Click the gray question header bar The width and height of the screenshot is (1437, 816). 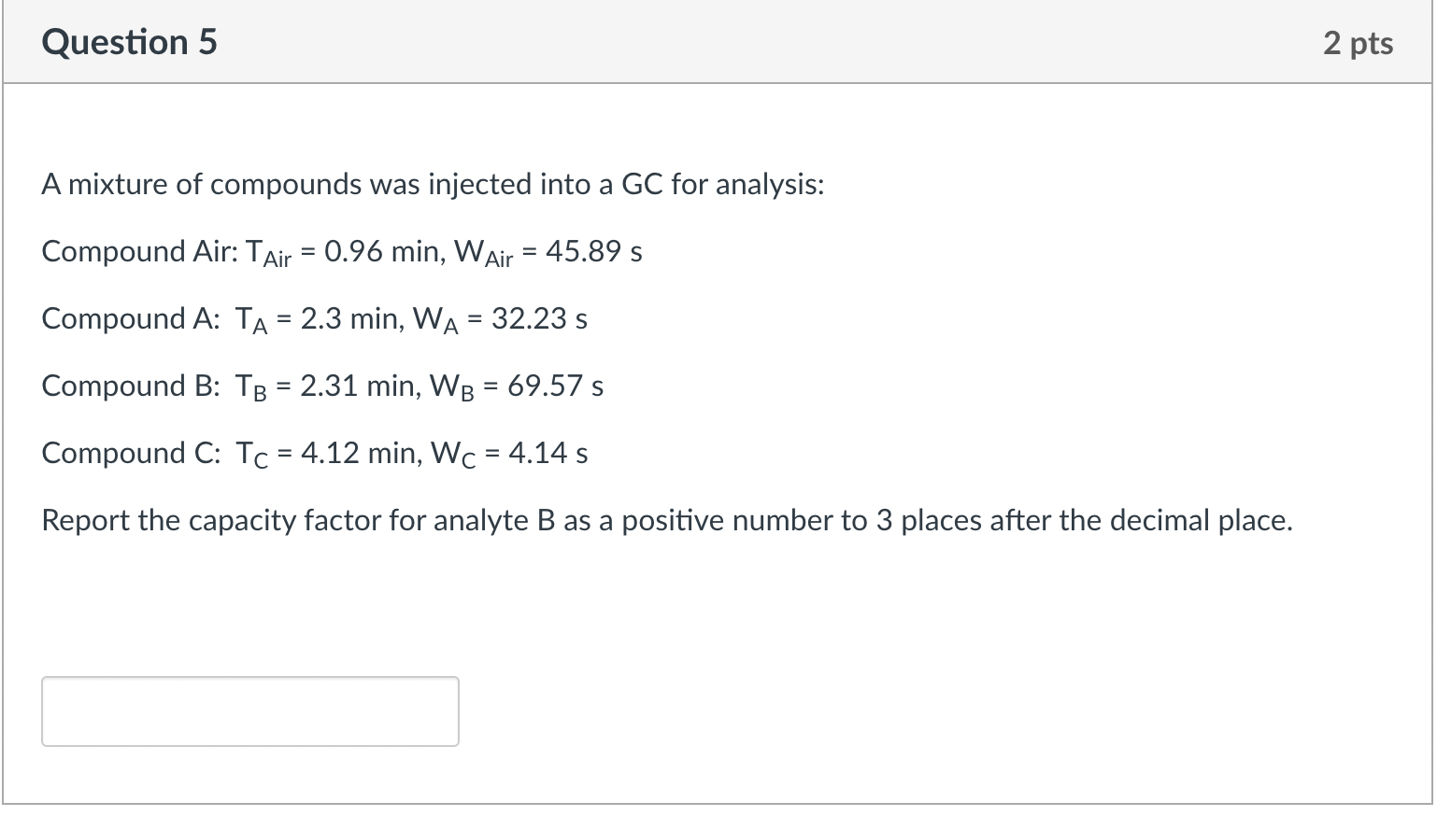pos(718,42)
